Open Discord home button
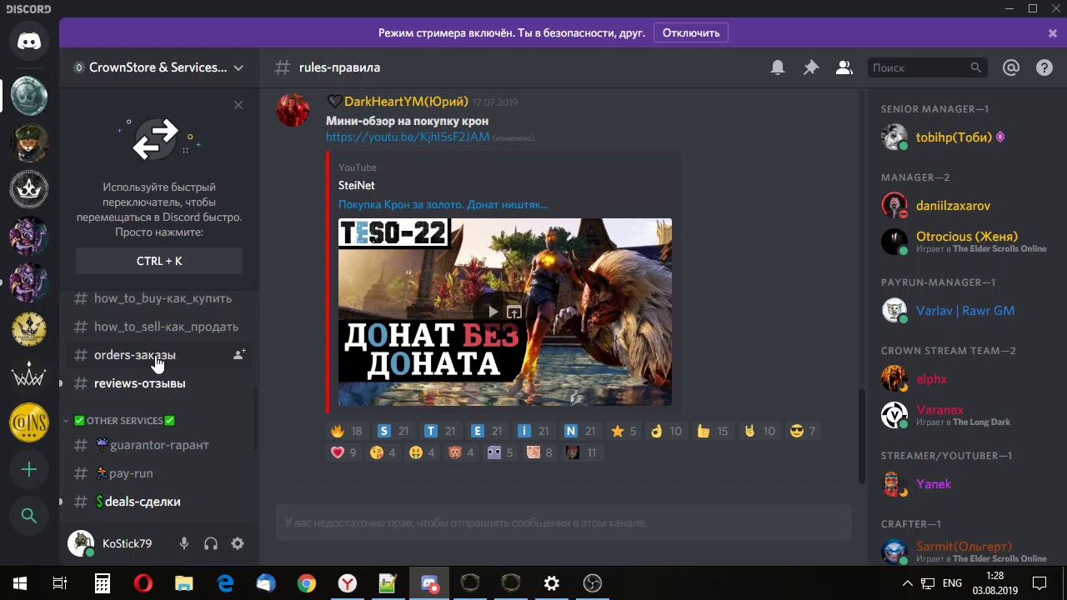The width and height of the screenshot is (1067, 600). point(29,42)
